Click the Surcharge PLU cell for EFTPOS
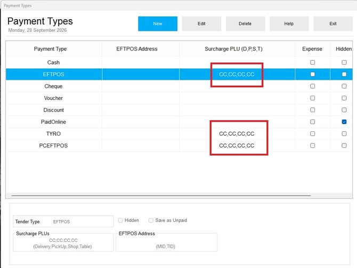 (x=237, y=74)
